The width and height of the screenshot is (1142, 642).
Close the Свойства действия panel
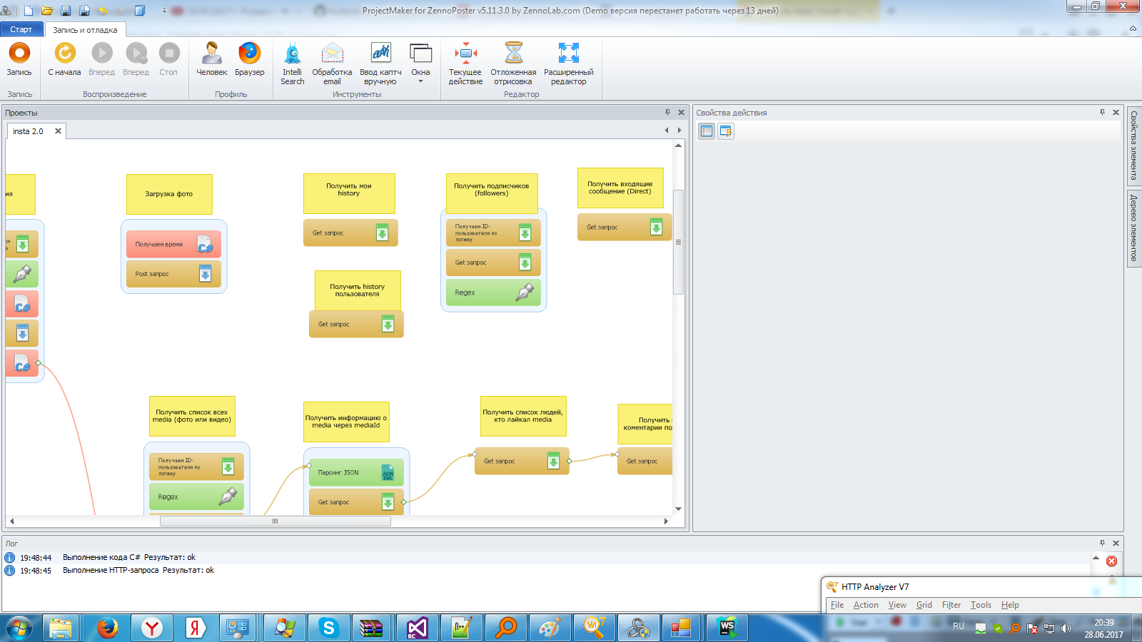(x=1116, y=112)
